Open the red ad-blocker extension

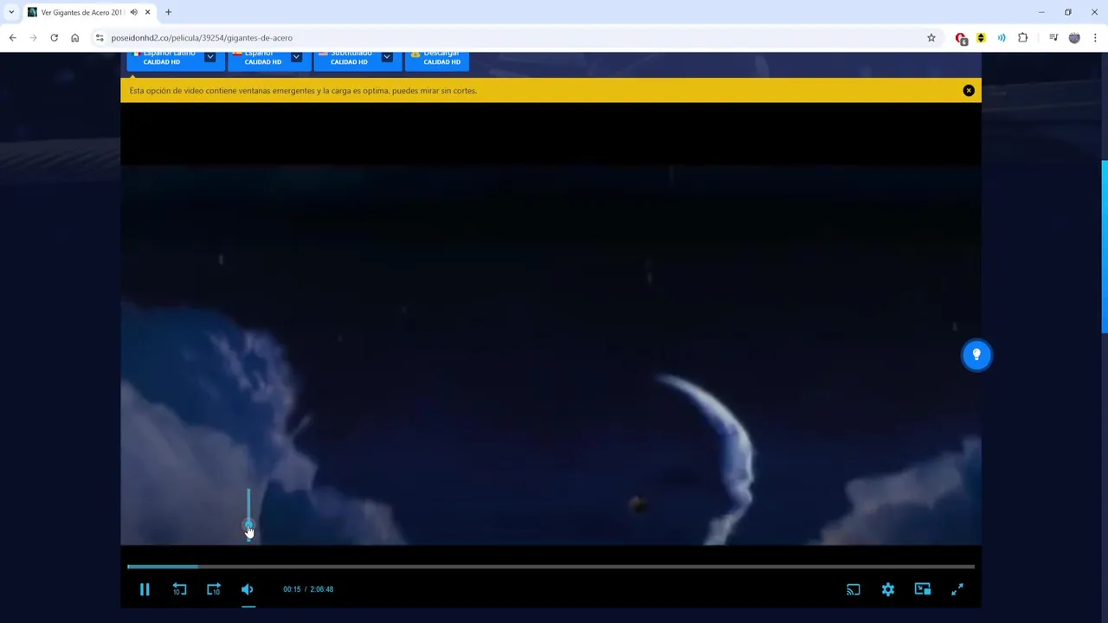click(961, 38)
